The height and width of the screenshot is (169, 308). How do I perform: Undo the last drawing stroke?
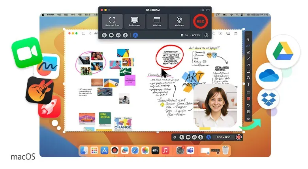(x=248, y=105)
